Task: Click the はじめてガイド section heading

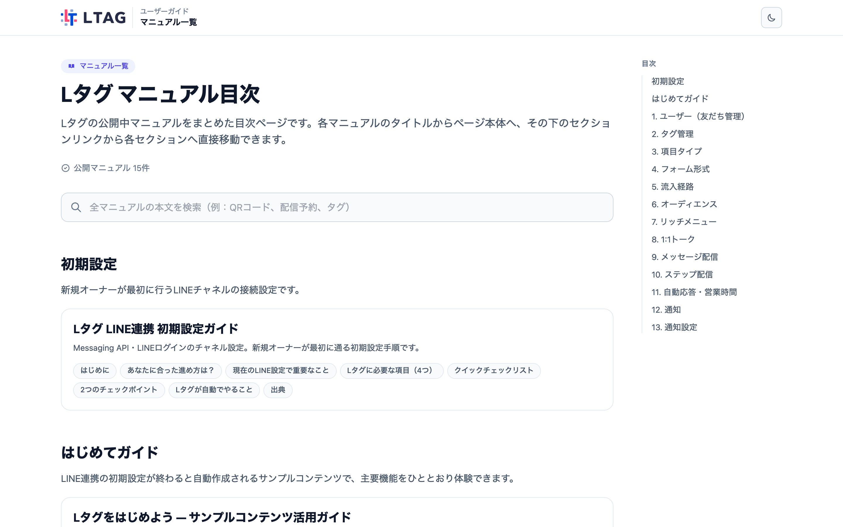Action: tap(110, 452)
